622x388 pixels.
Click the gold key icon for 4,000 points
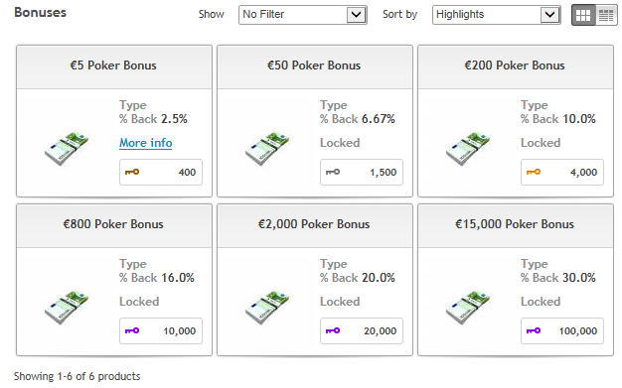pos(534,172)
